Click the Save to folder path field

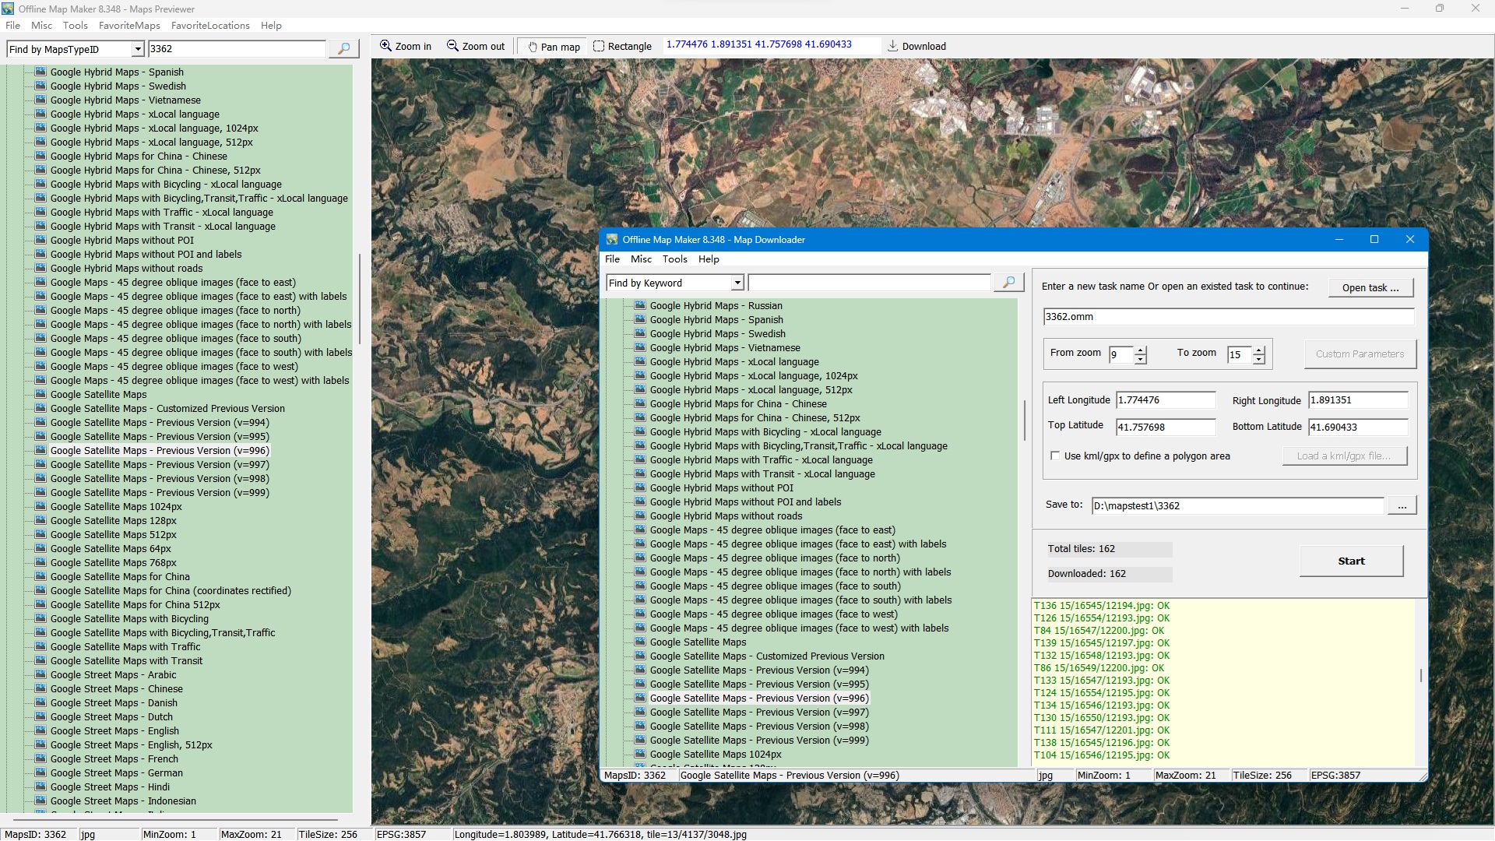pyautogui.click(x=1236, y=506)
